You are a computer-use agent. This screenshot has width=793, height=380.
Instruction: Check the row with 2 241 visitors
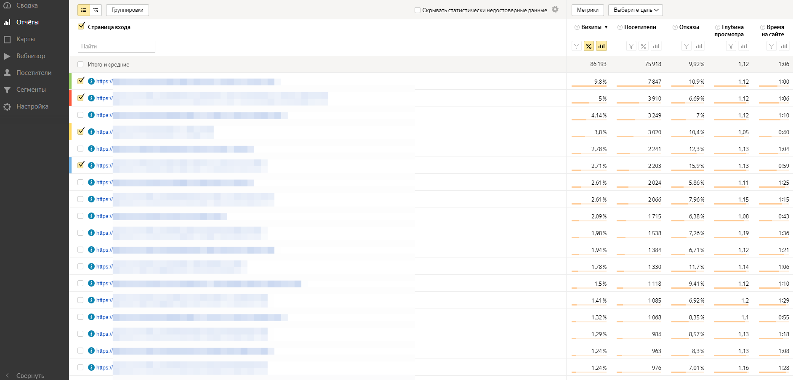tap(80, 149)
